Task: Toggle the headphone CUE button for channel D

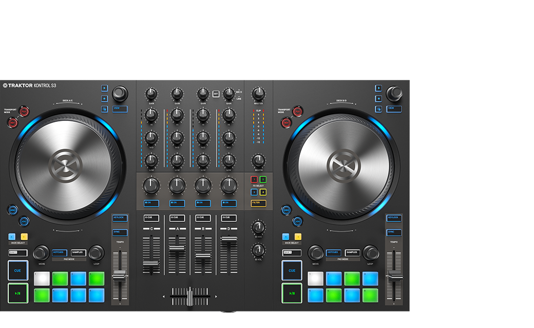Action: [229, 218]
